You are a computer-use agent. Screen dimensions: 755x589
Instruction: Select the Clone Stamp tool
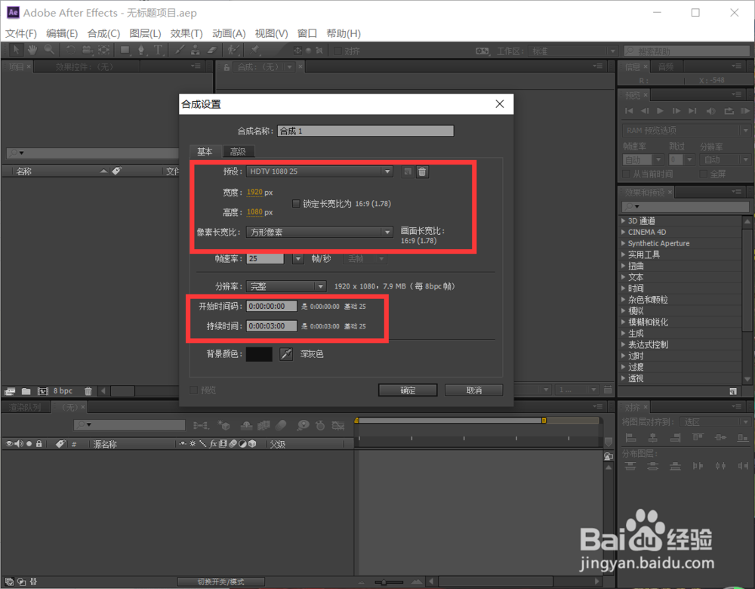click(195, 50)
